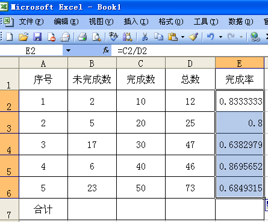268x222 pixels.
Task: Click the Select All corner button
Action: [9, 63]
